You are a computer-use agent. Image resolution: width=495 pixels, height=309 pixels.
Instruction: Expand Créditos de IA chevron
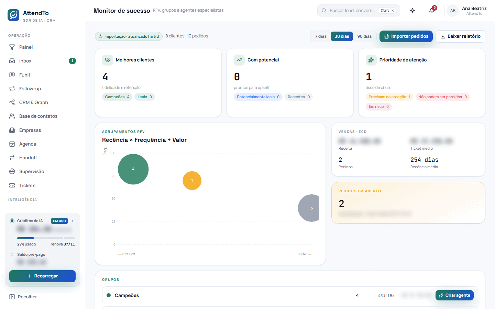(73, 221)
